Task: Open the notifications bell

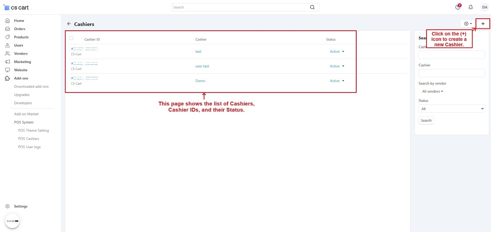Action: point(470,7)
